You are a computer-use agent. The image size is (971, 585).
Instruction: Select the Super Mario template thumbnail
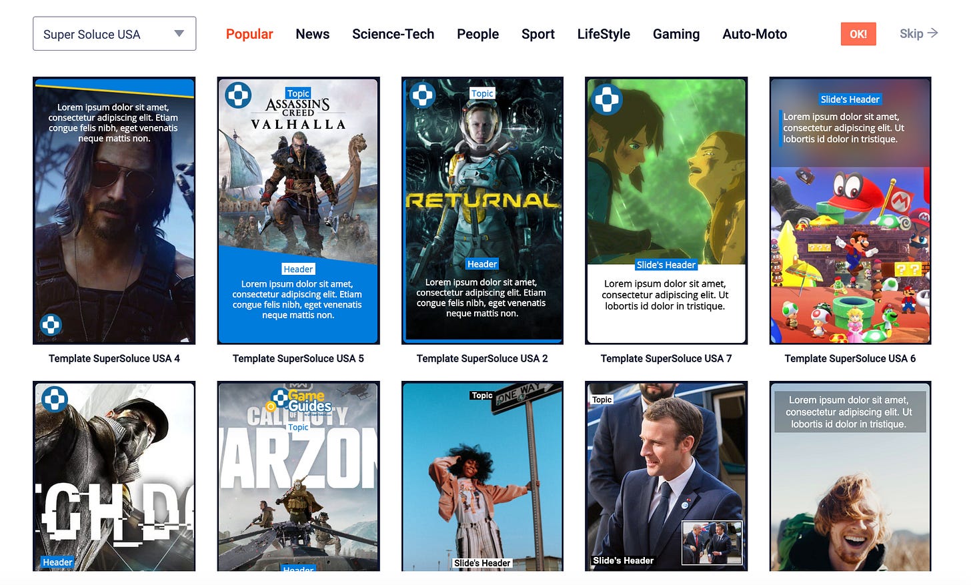point(850,211)
